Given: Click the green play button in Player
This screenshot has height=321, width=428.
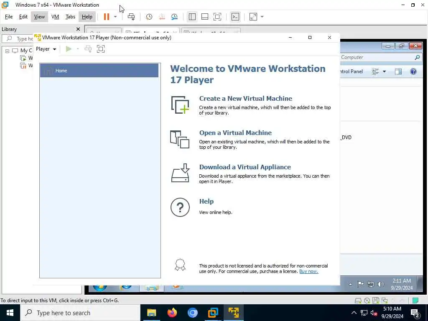Looking at the screenshot, I should pos(69,49).
